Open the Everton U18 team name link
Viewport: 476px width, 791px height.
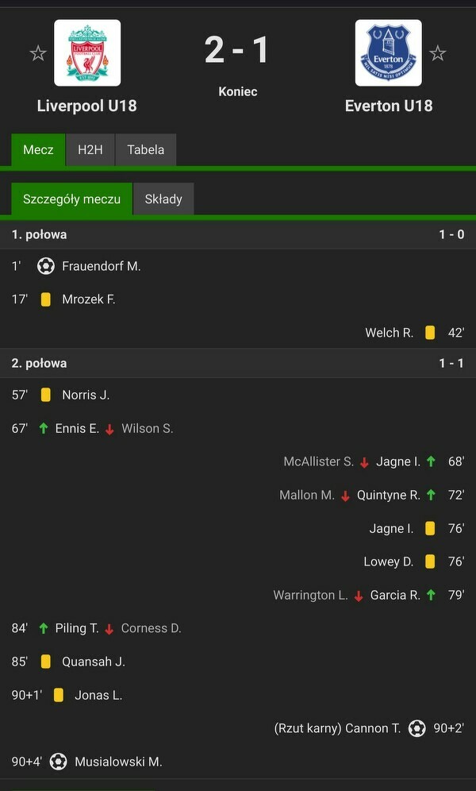click(389, 106)
